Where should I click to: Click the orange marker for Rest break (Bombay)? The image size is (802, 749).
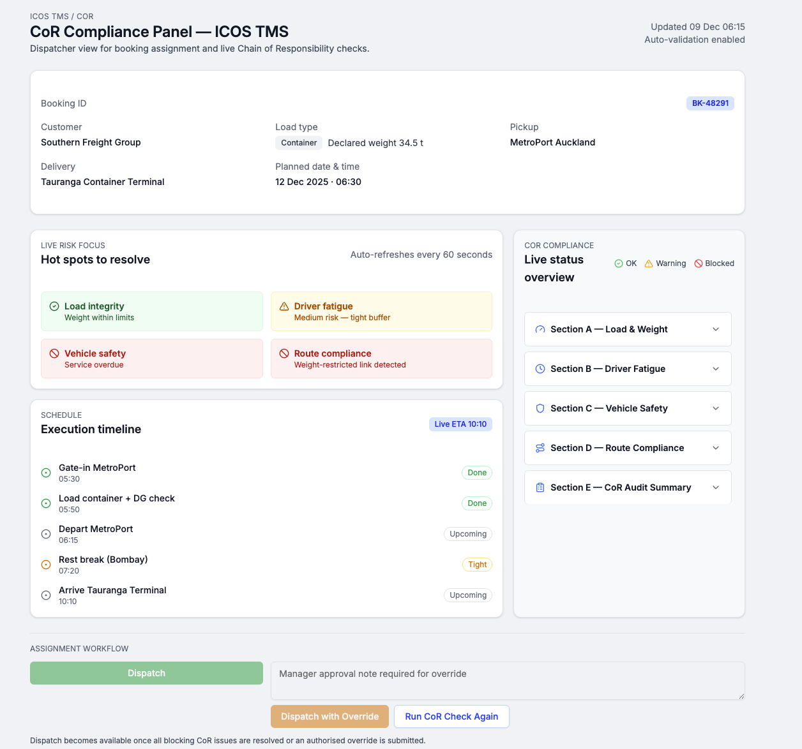(x=46, y=565)
